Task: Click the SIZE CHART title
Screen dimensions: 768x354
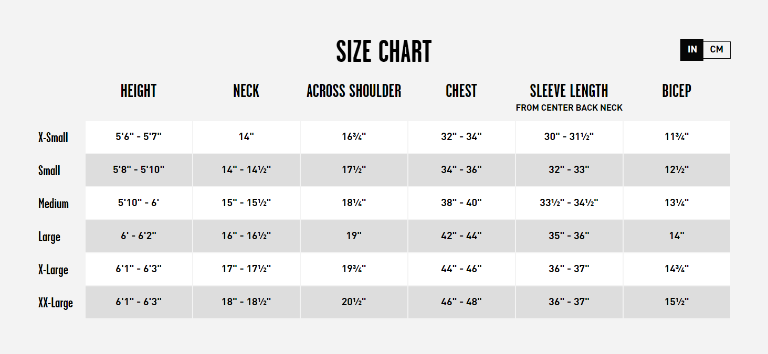Action: pos(384,51)
